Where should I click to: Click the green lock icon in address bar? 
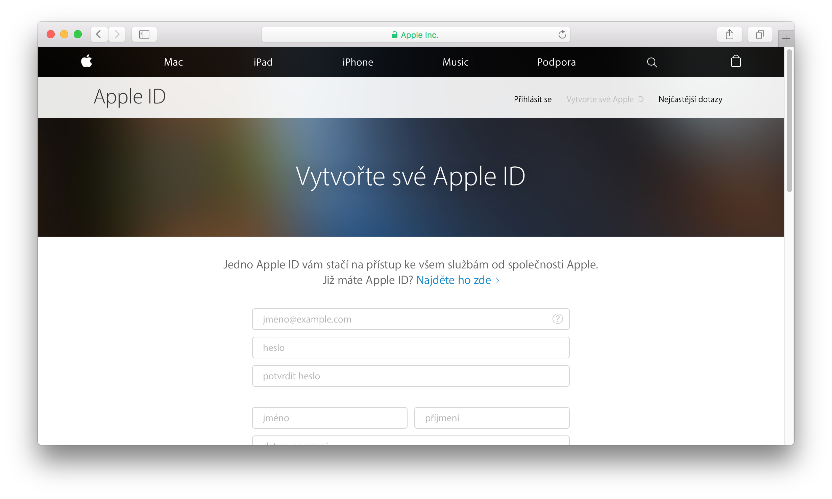[x=394, y=34]
